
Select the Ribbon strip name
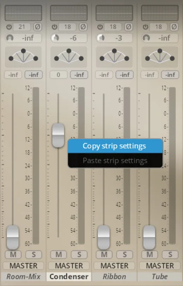pyautogui.click(x=114, y=277)
